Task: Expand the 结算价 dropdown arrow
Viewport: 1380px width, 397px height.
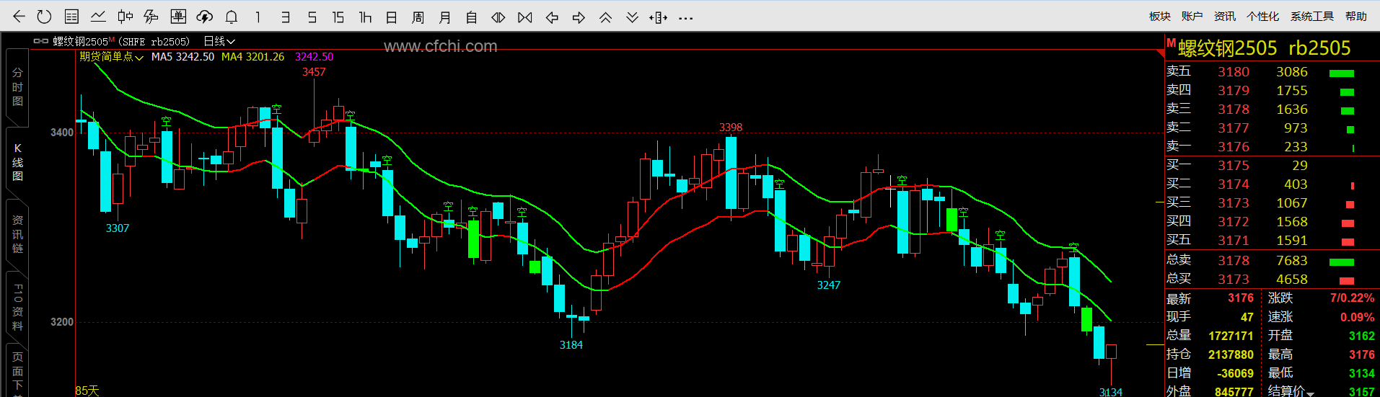Action: (x=1310, y=393)
